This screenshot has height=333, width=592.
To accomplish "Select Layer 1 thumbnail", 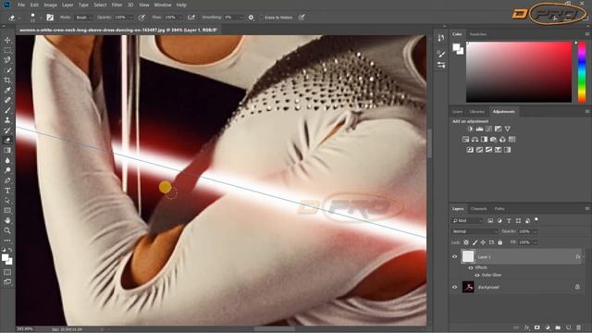I will pyautogui.click(x=468, y=256).
